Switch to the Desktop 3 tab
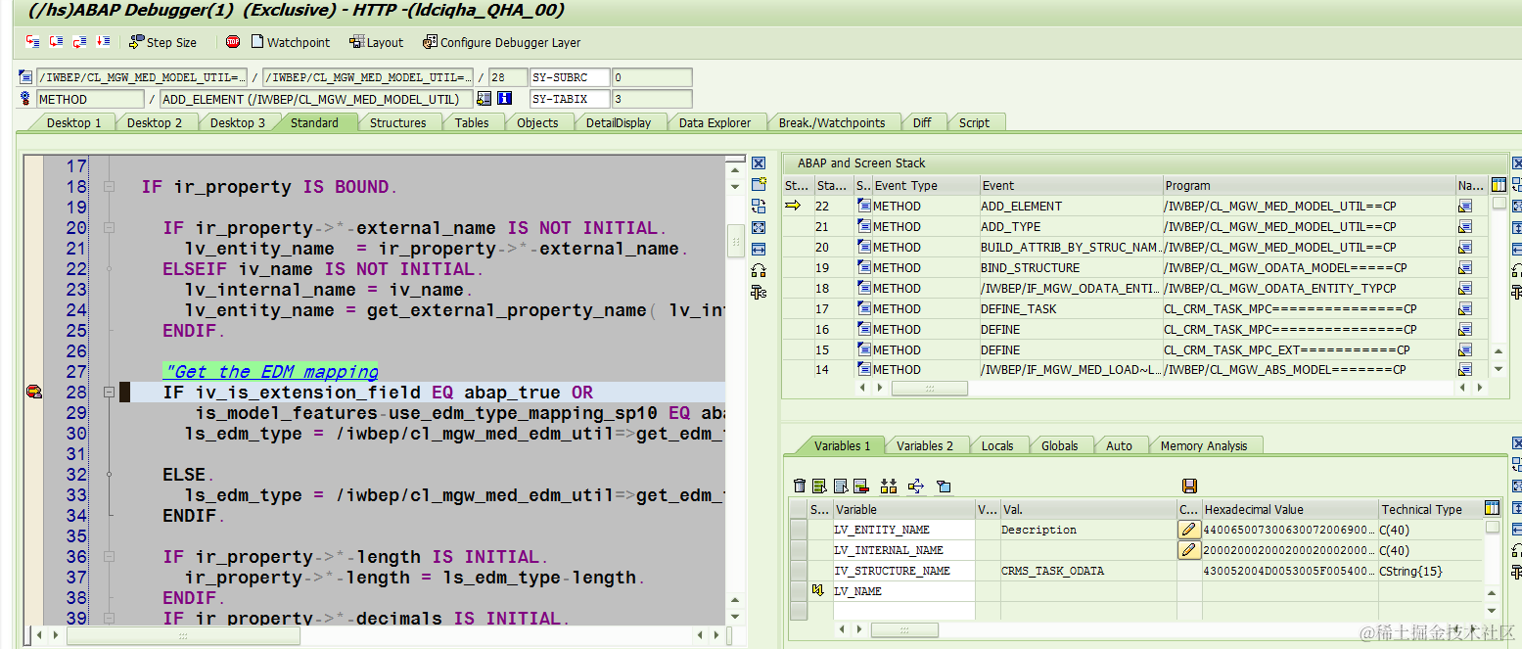Image resolution: width=1522 pixels, height=649 pixels. (x=238, y=122)
